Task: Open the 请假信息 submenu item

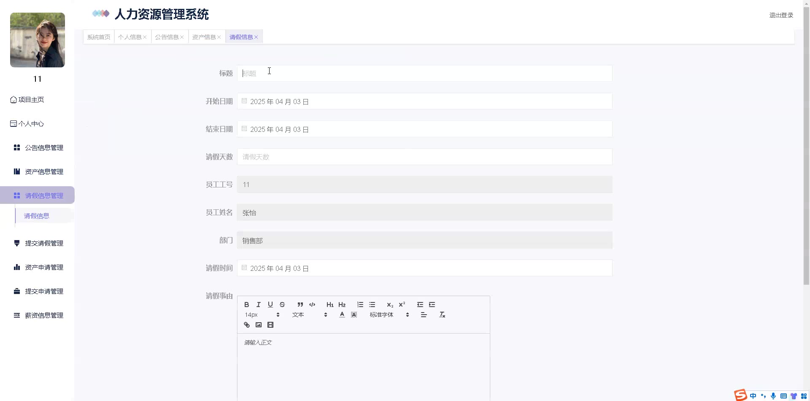Action: coord(37,216)
